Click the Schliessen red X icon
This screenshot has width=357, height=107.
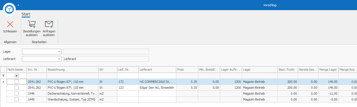pos(10,24)
